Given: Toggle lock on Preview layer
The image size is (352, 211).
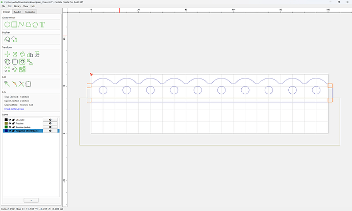Looking at the screenshot, I should click(13, 123).
